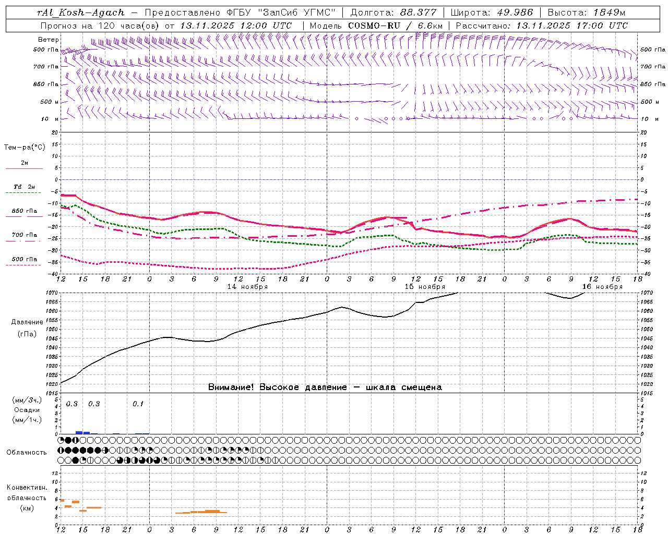Click the 0.1 precipitation amount value

pos(138,404)
